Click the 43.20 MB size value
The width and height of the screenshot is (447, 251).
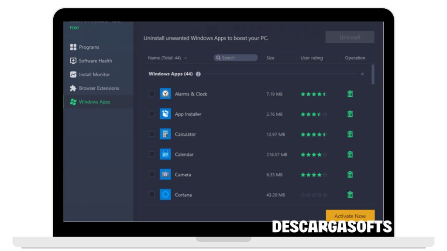tap(276, 195)
